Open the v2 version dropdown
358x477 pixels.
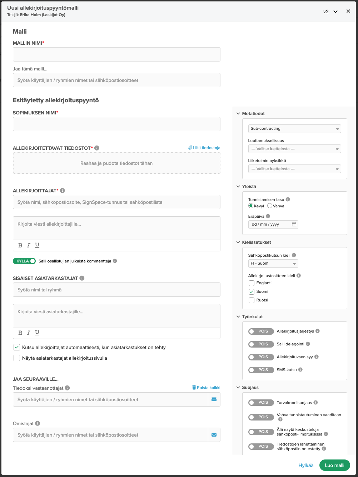tap(330, 11)
